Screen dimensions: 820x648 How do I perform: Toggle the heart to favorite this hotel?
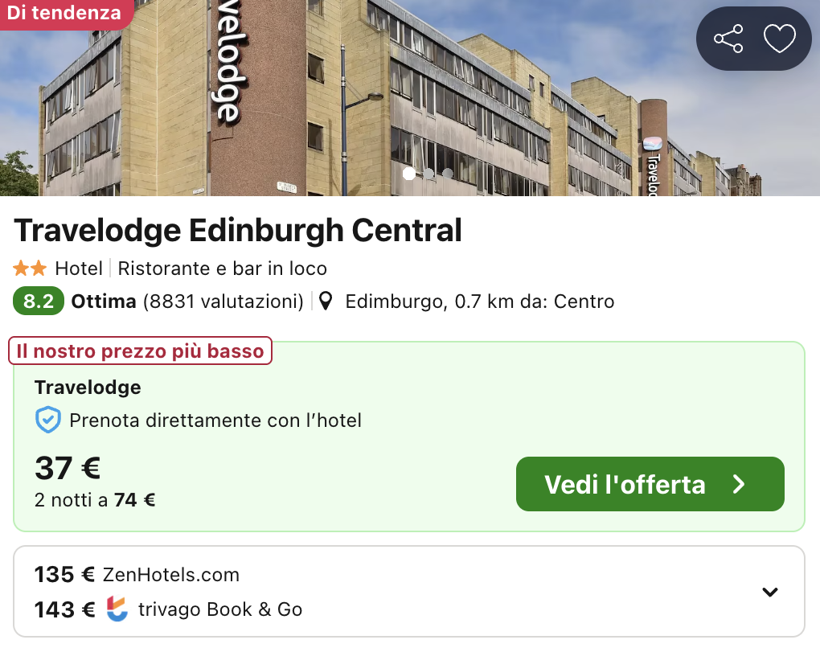(778, 37)
